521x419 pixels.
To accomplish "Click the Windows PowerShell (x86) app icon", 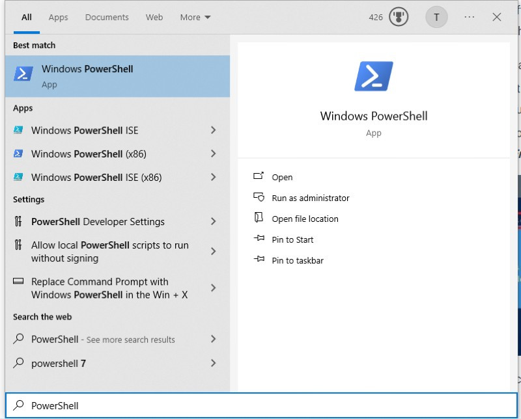I will coord(18,154).
